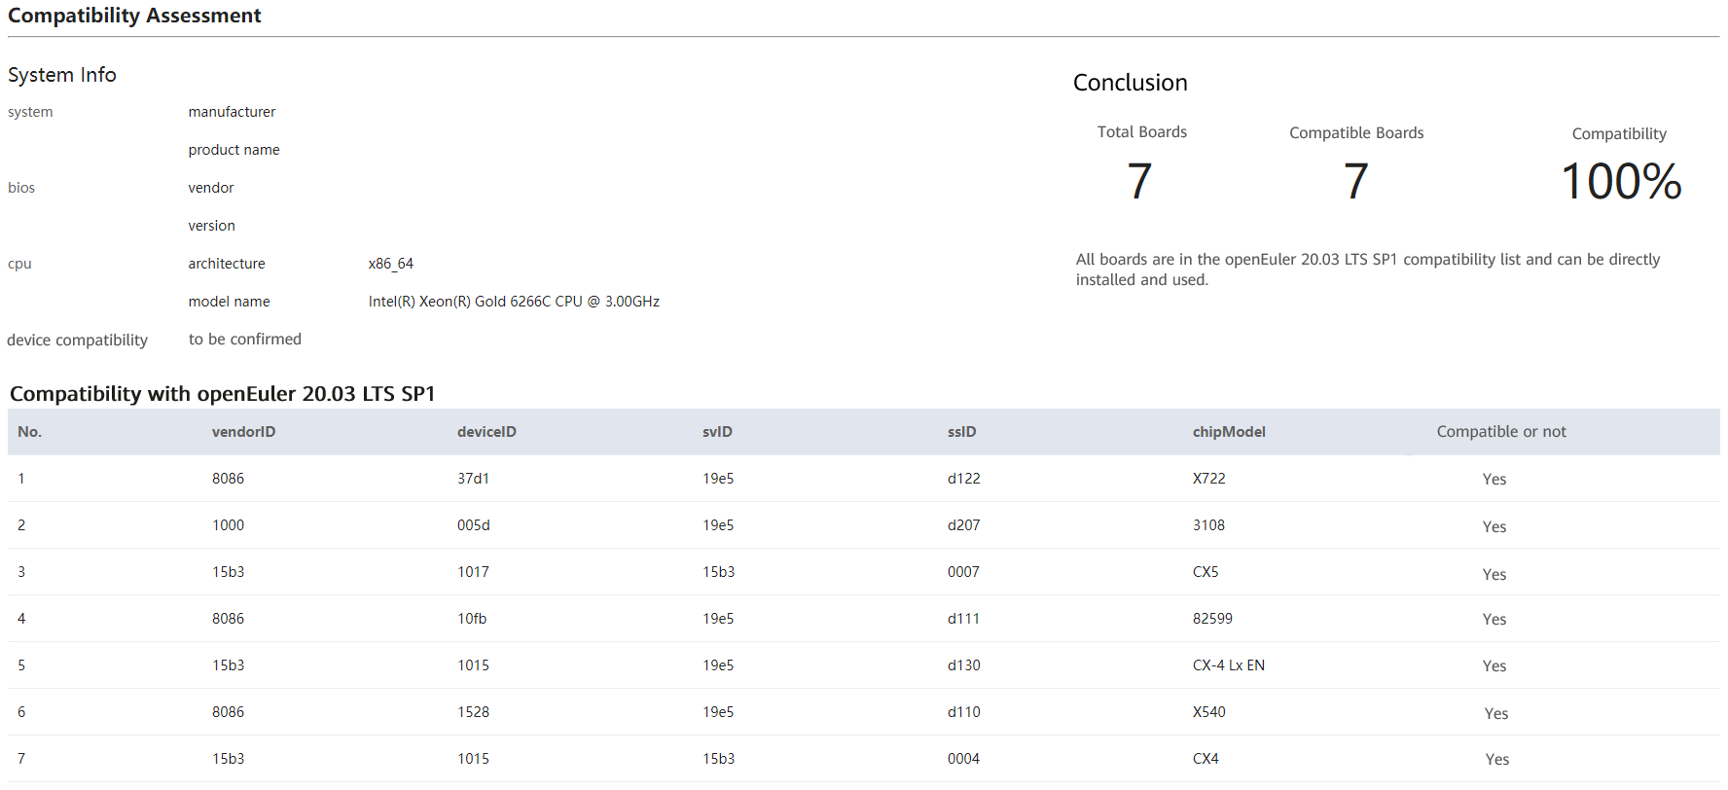Select the svID column header
The image size is (1728, 790).
click(717, 432)
